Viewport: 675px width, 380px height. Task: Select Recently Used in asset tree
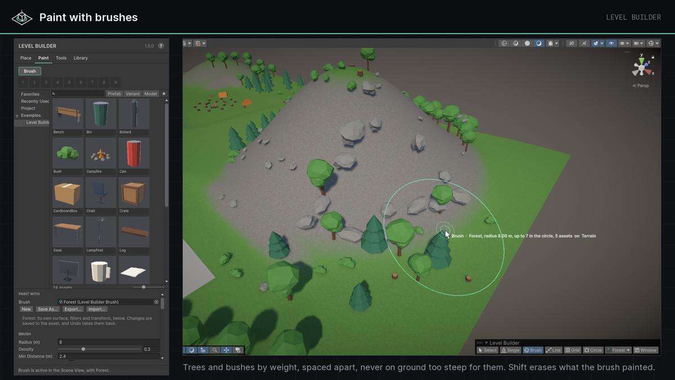35,101
